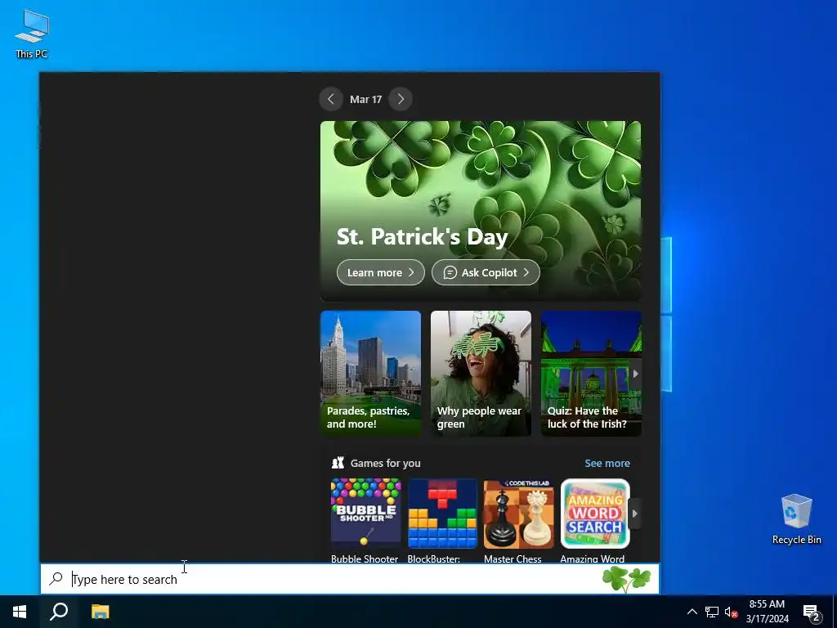Viewport: 837px width, 628px height.
Task: Click the Master Chess label
Action: (x=512, y=558)
